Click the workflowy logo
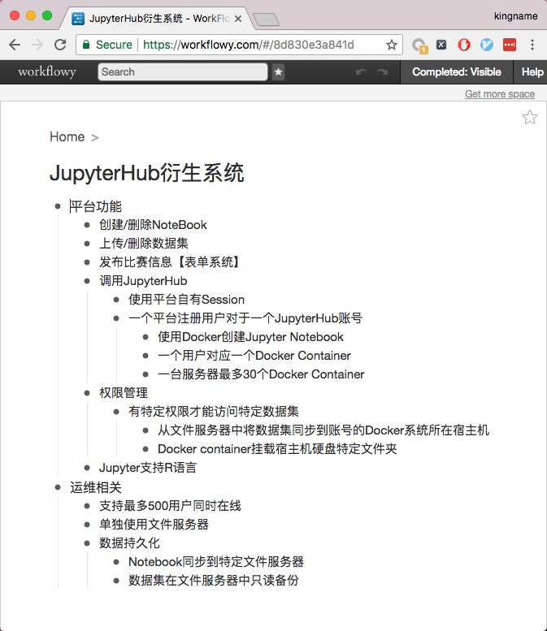Image resolution: width=547 pixels, height=631 pixels. click(x=46, y=71)
